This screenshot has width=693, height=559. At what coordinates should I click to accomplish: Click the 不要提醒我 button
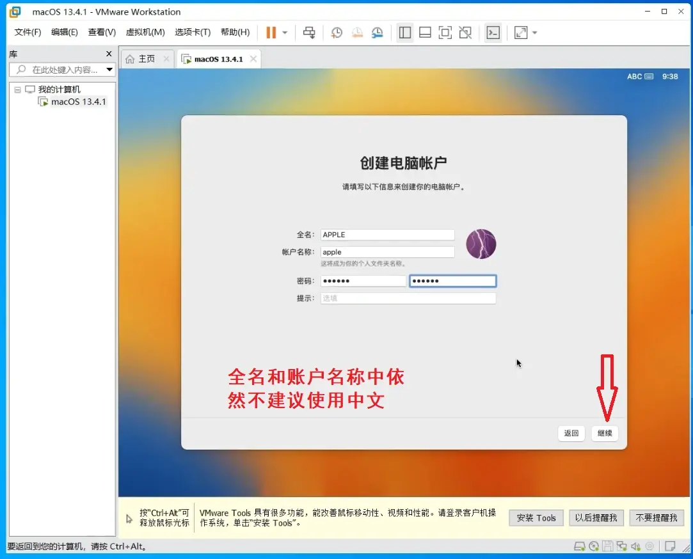pos(657,518)
